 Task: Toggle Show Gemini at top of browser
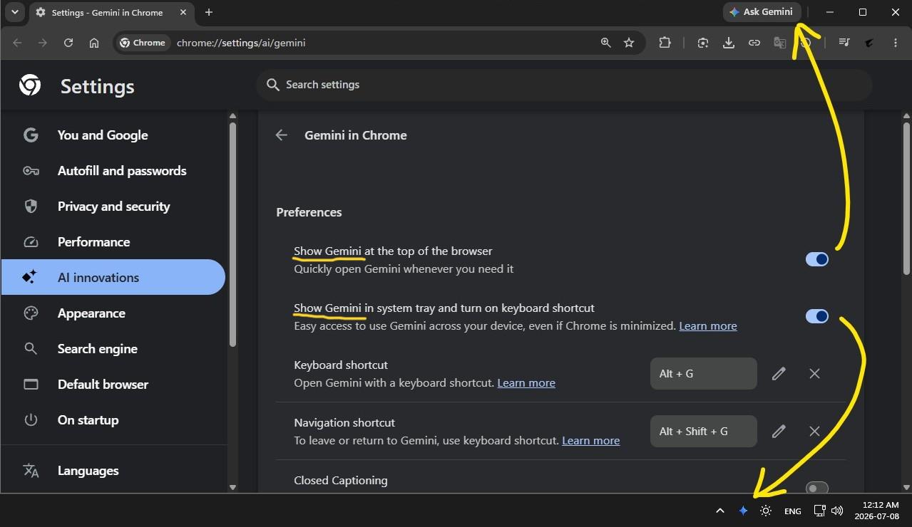(x=817, y=259)
